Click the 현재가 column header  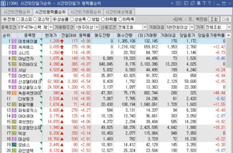tap(51, 35)
